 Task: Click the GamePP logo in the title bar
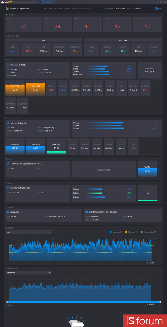tap(7, 2)
